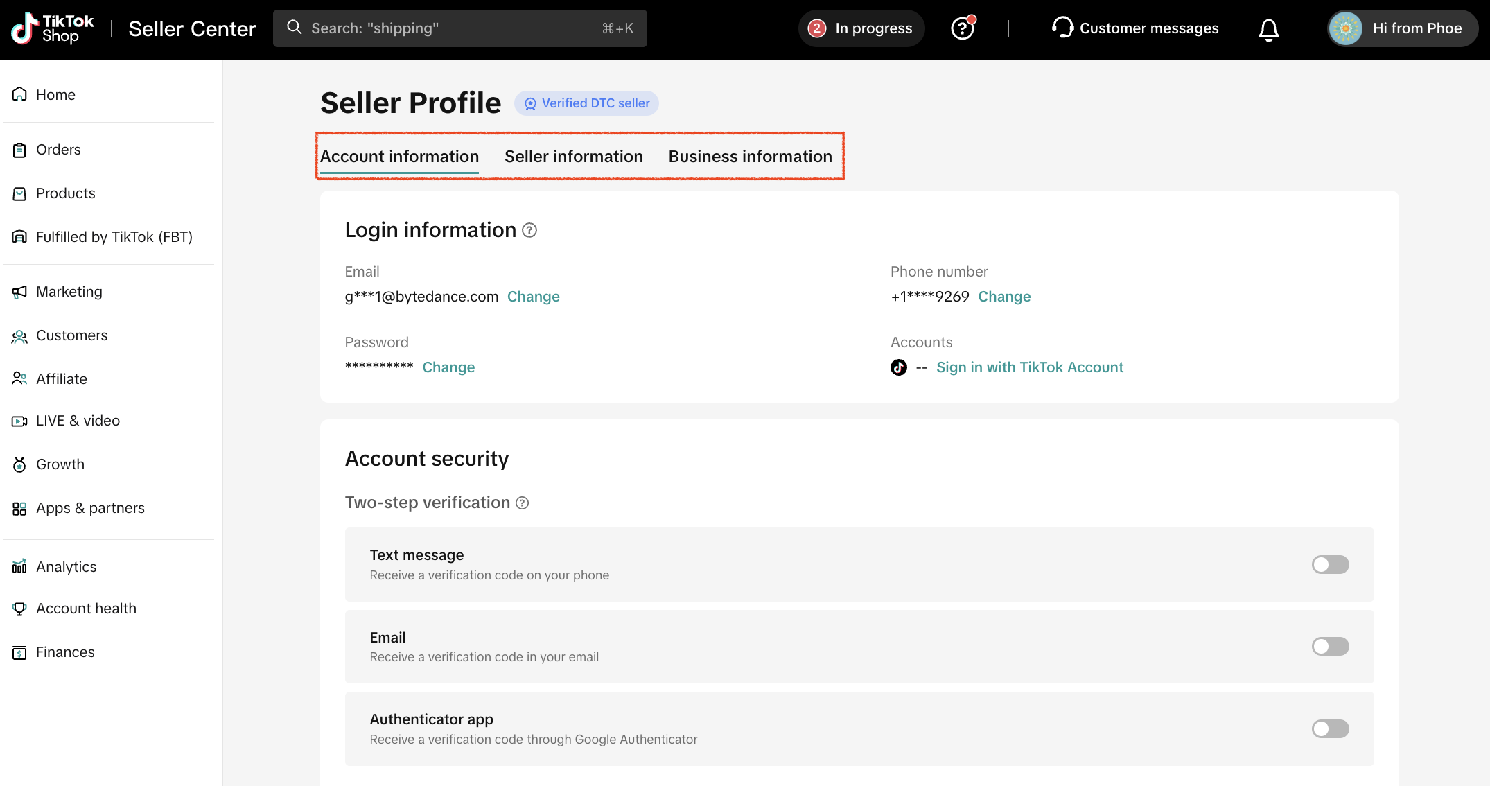Open the In progress tasks button
The image size is (1490, 786).
[x=861, y=28]
